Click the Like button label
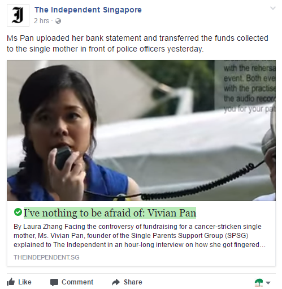The width and height of the screenshot is (282, 289). point(25,282)
